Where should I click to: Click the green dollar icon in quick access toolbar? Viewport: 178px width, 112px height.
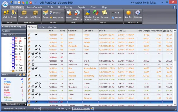(x=27, y=3)
